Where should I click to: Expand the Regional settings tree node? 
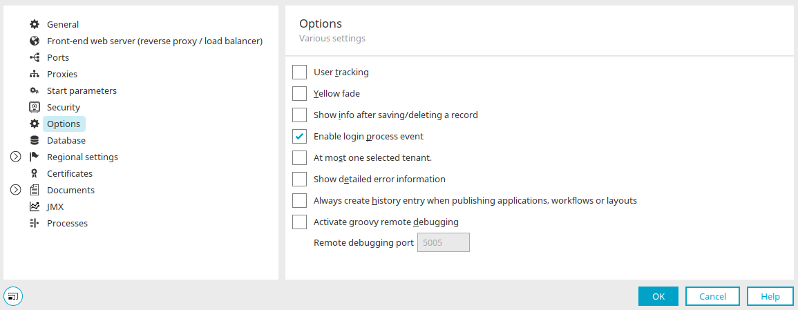[x=16, y=157]
